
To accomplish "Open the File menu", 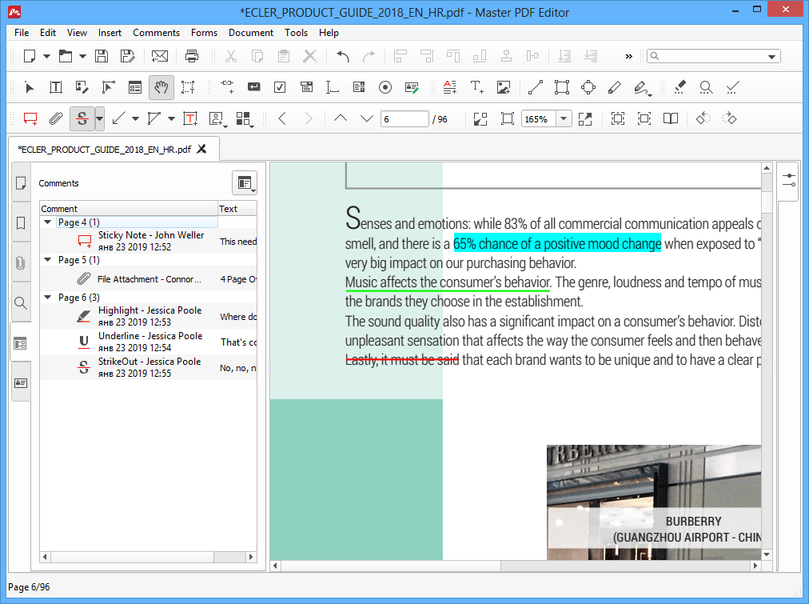I will (22, 33).
